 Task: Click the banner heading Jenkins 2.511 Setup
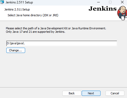(x=17, y=9)
